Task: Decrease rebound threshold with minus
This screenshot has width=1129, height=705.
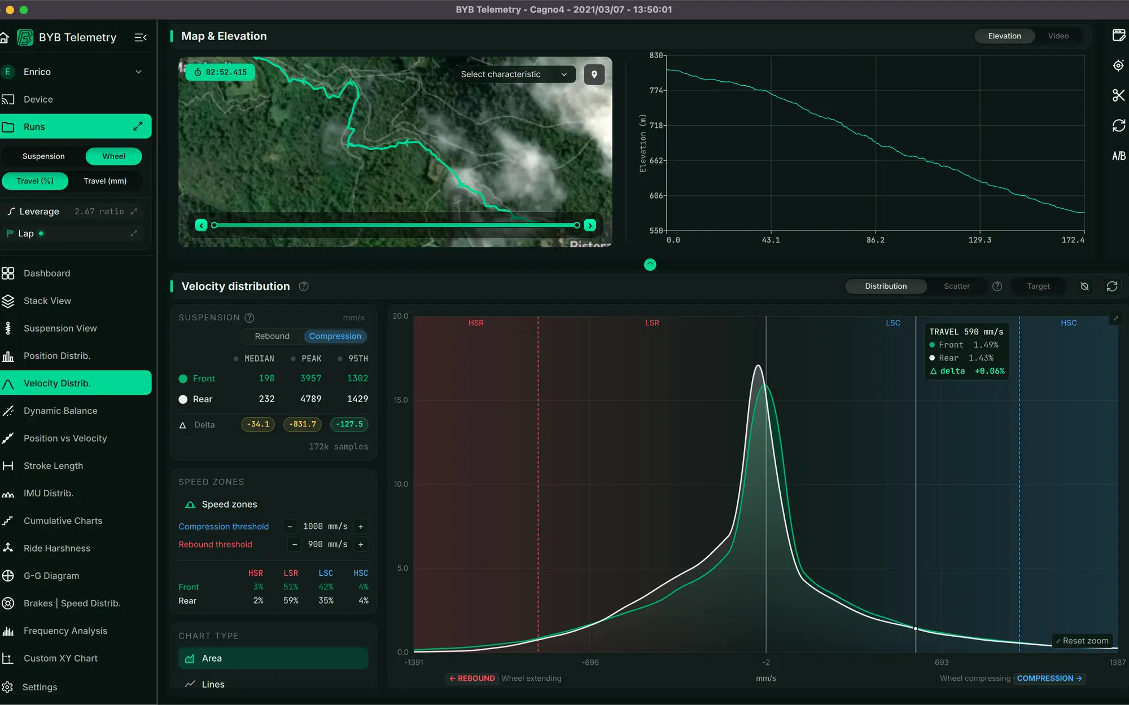Action: [295, 545]
